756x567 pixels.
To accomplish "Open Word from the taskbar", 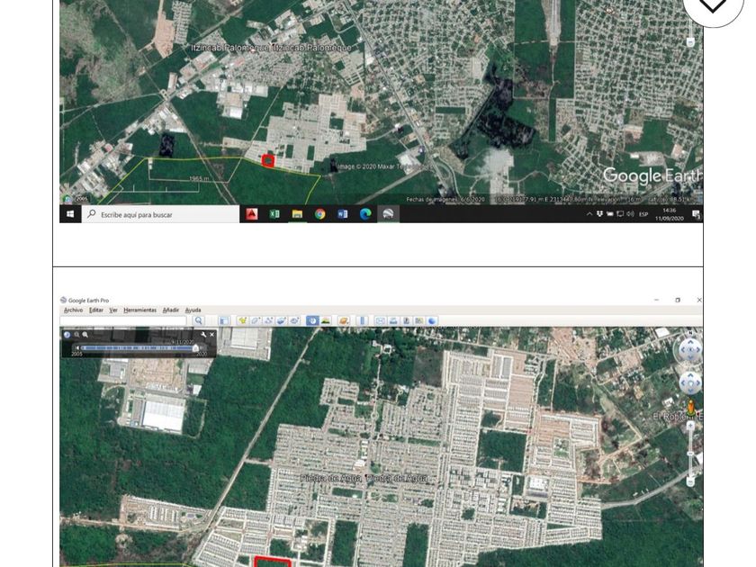I will (x=342, y=214).
